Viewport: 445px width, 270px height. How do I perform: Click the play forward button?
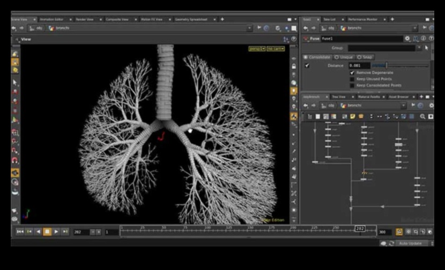point(56,231)
